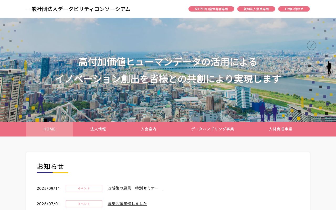Open the 戦略会議開催しました announcement
The width and height of the screenshot is (336, 210).
pyautogui.click(x=127, y=203)
